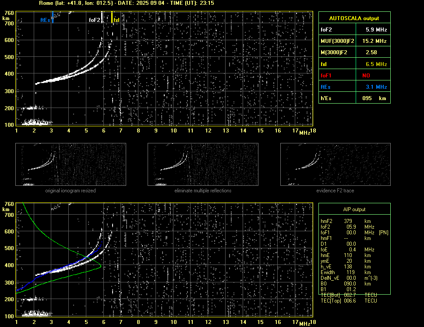The height and width of the screenshot is (327, 424).
Task: Click the 760 km axis label on bottom ionogram
Action: coord(9,204)
